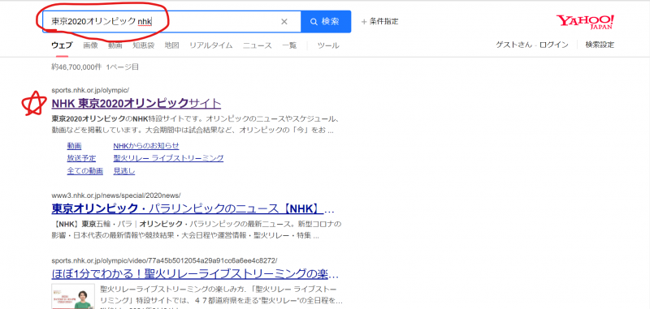Click the blue 検索 search button
650x309 pixels.
click(326, 22)
